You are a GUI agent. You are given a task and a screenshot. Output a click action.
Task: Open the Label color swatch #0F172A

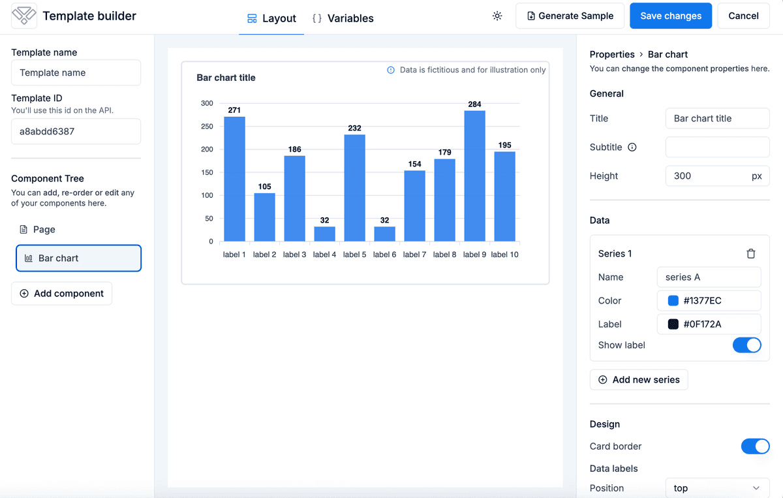(x=673, y=324)
